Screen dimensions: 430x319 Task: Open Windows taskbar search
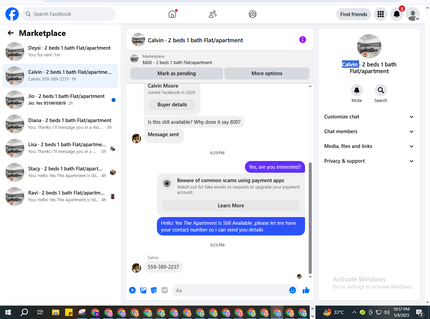[24, 312]
